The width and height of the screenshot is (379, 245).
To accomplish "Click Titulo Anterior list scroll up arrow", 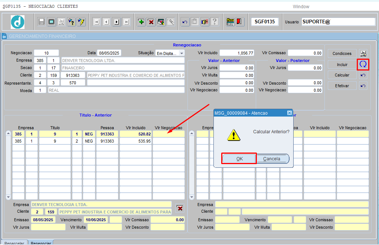I will [x=8, y=133].
